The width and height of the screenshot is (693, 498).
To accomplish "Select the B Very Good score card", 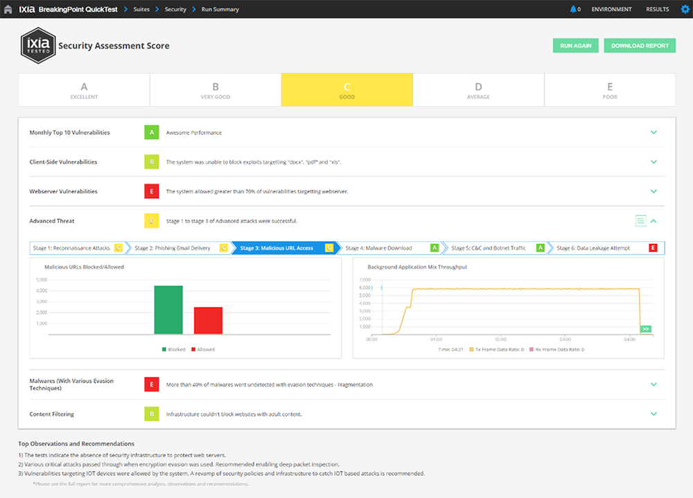I will 216,90.
